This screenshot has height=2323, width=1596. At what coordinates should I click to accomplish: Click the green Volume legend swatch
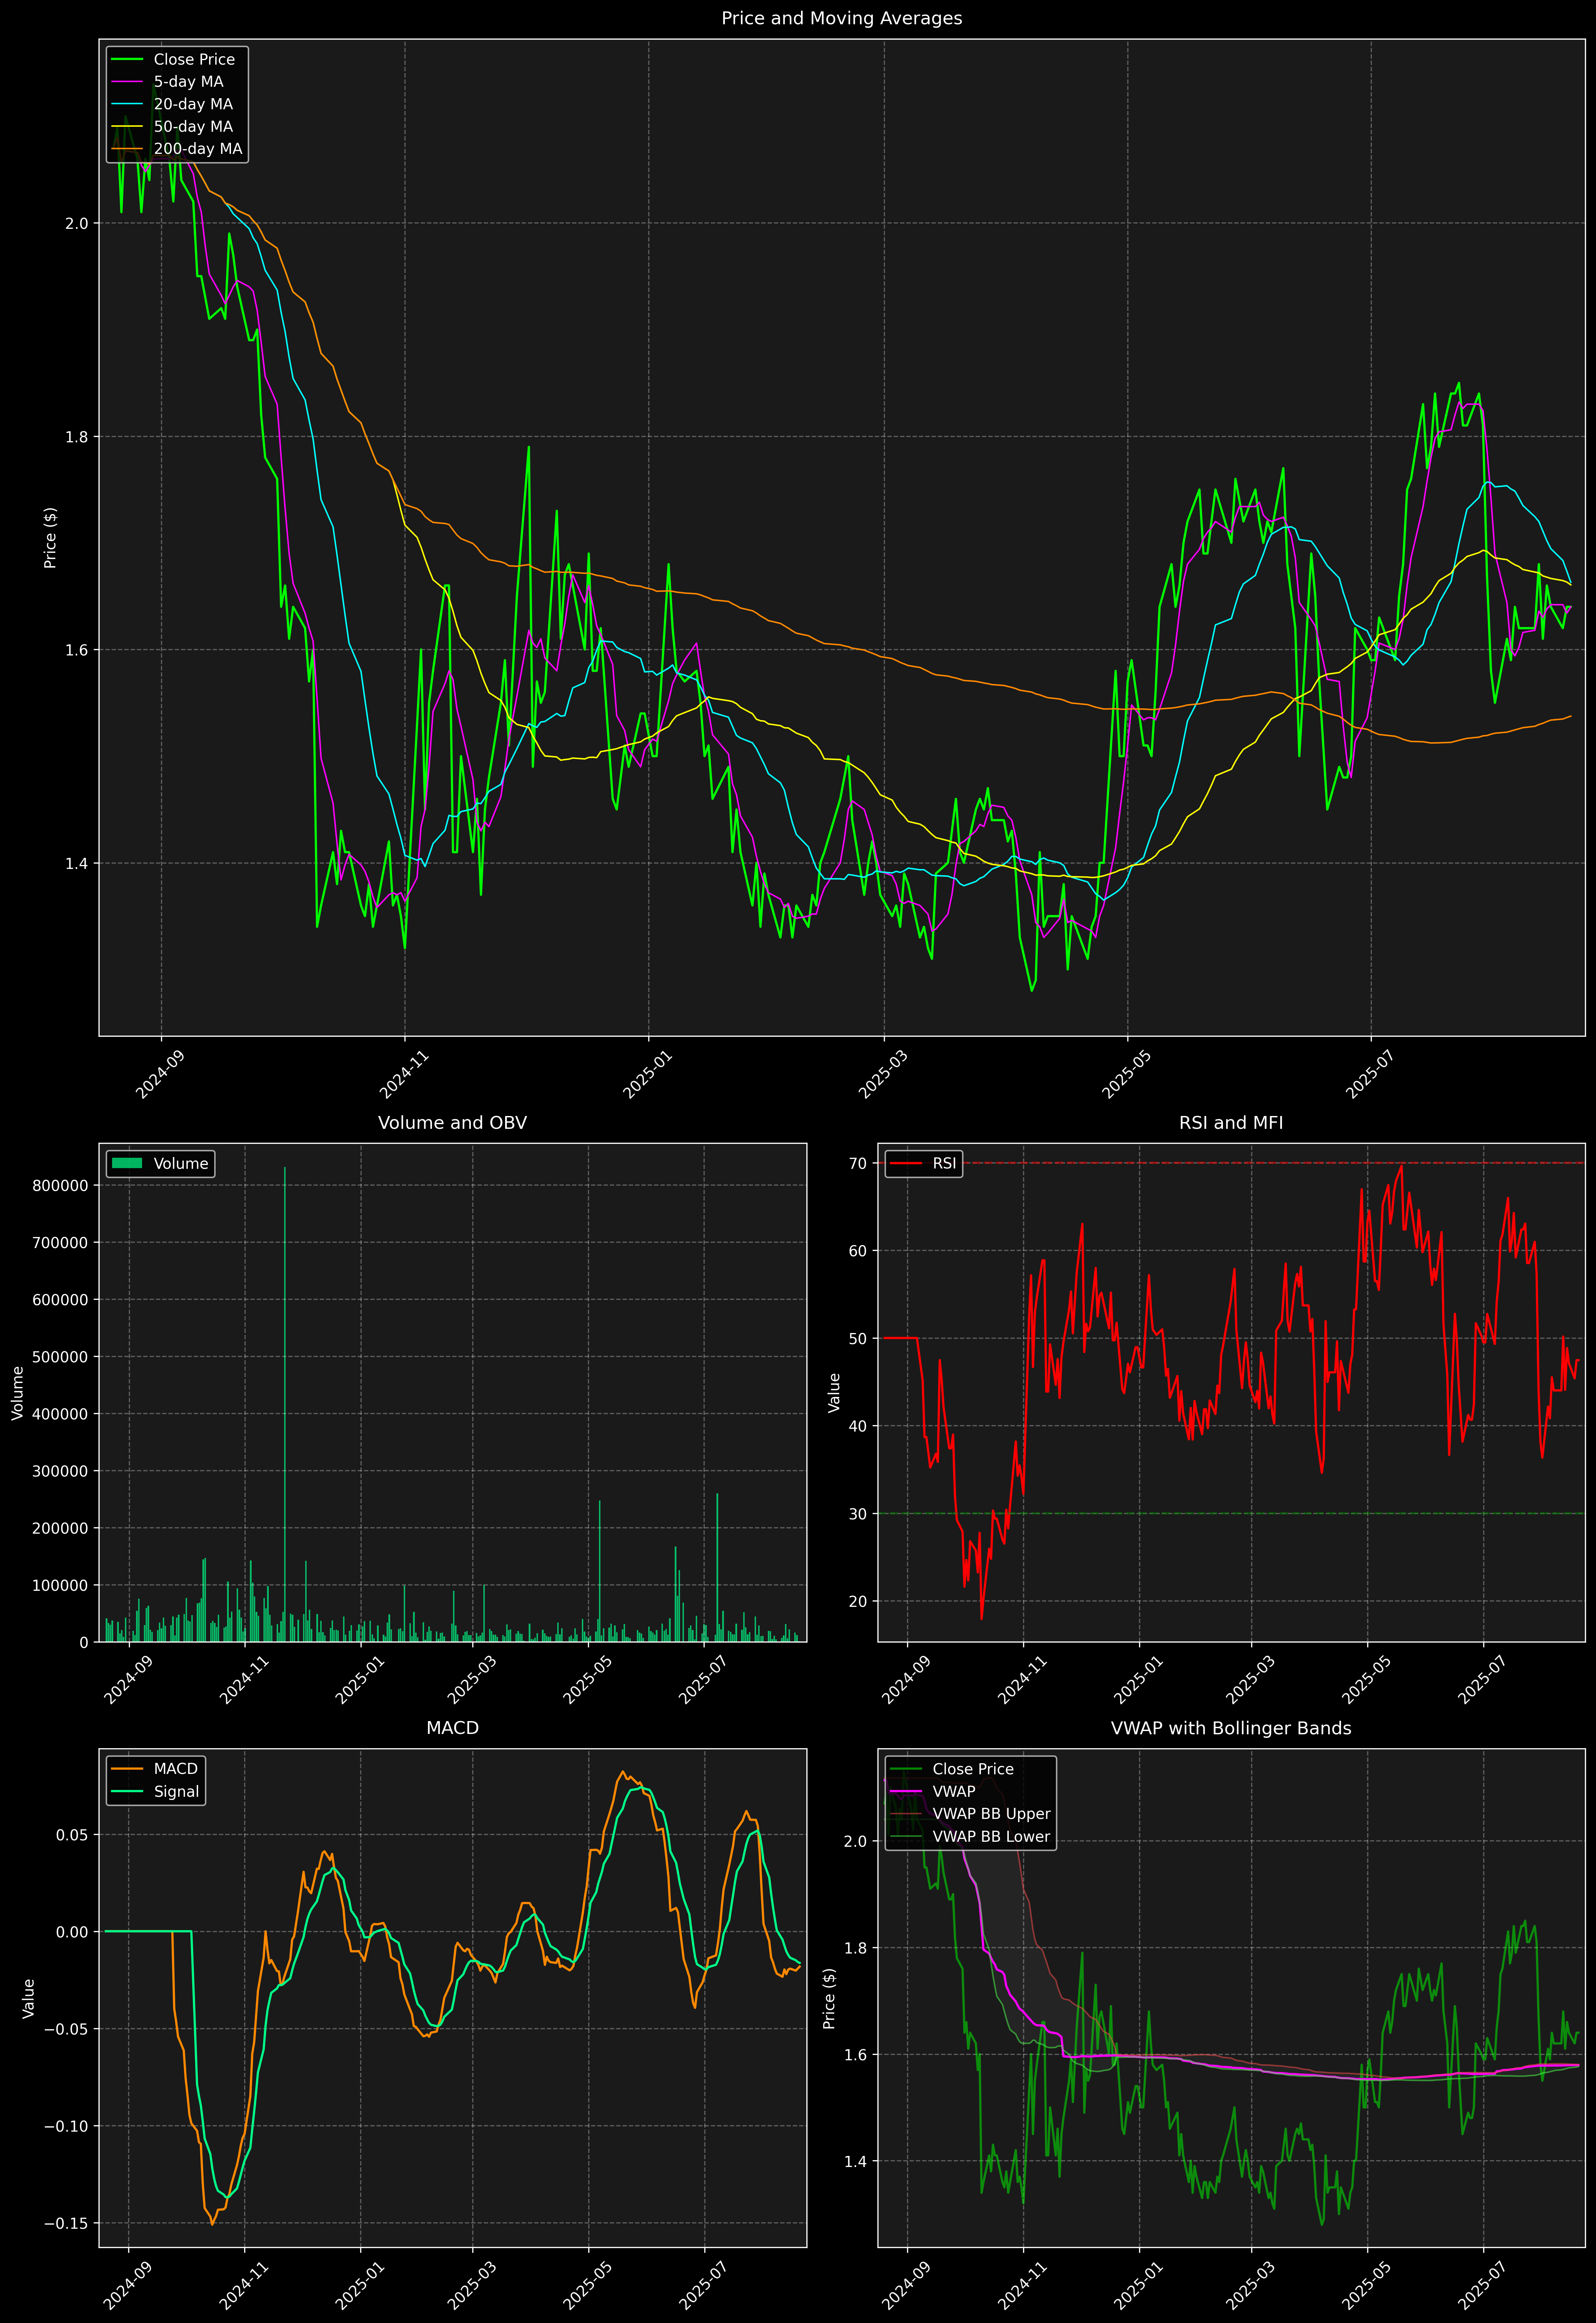(127, 1163)
